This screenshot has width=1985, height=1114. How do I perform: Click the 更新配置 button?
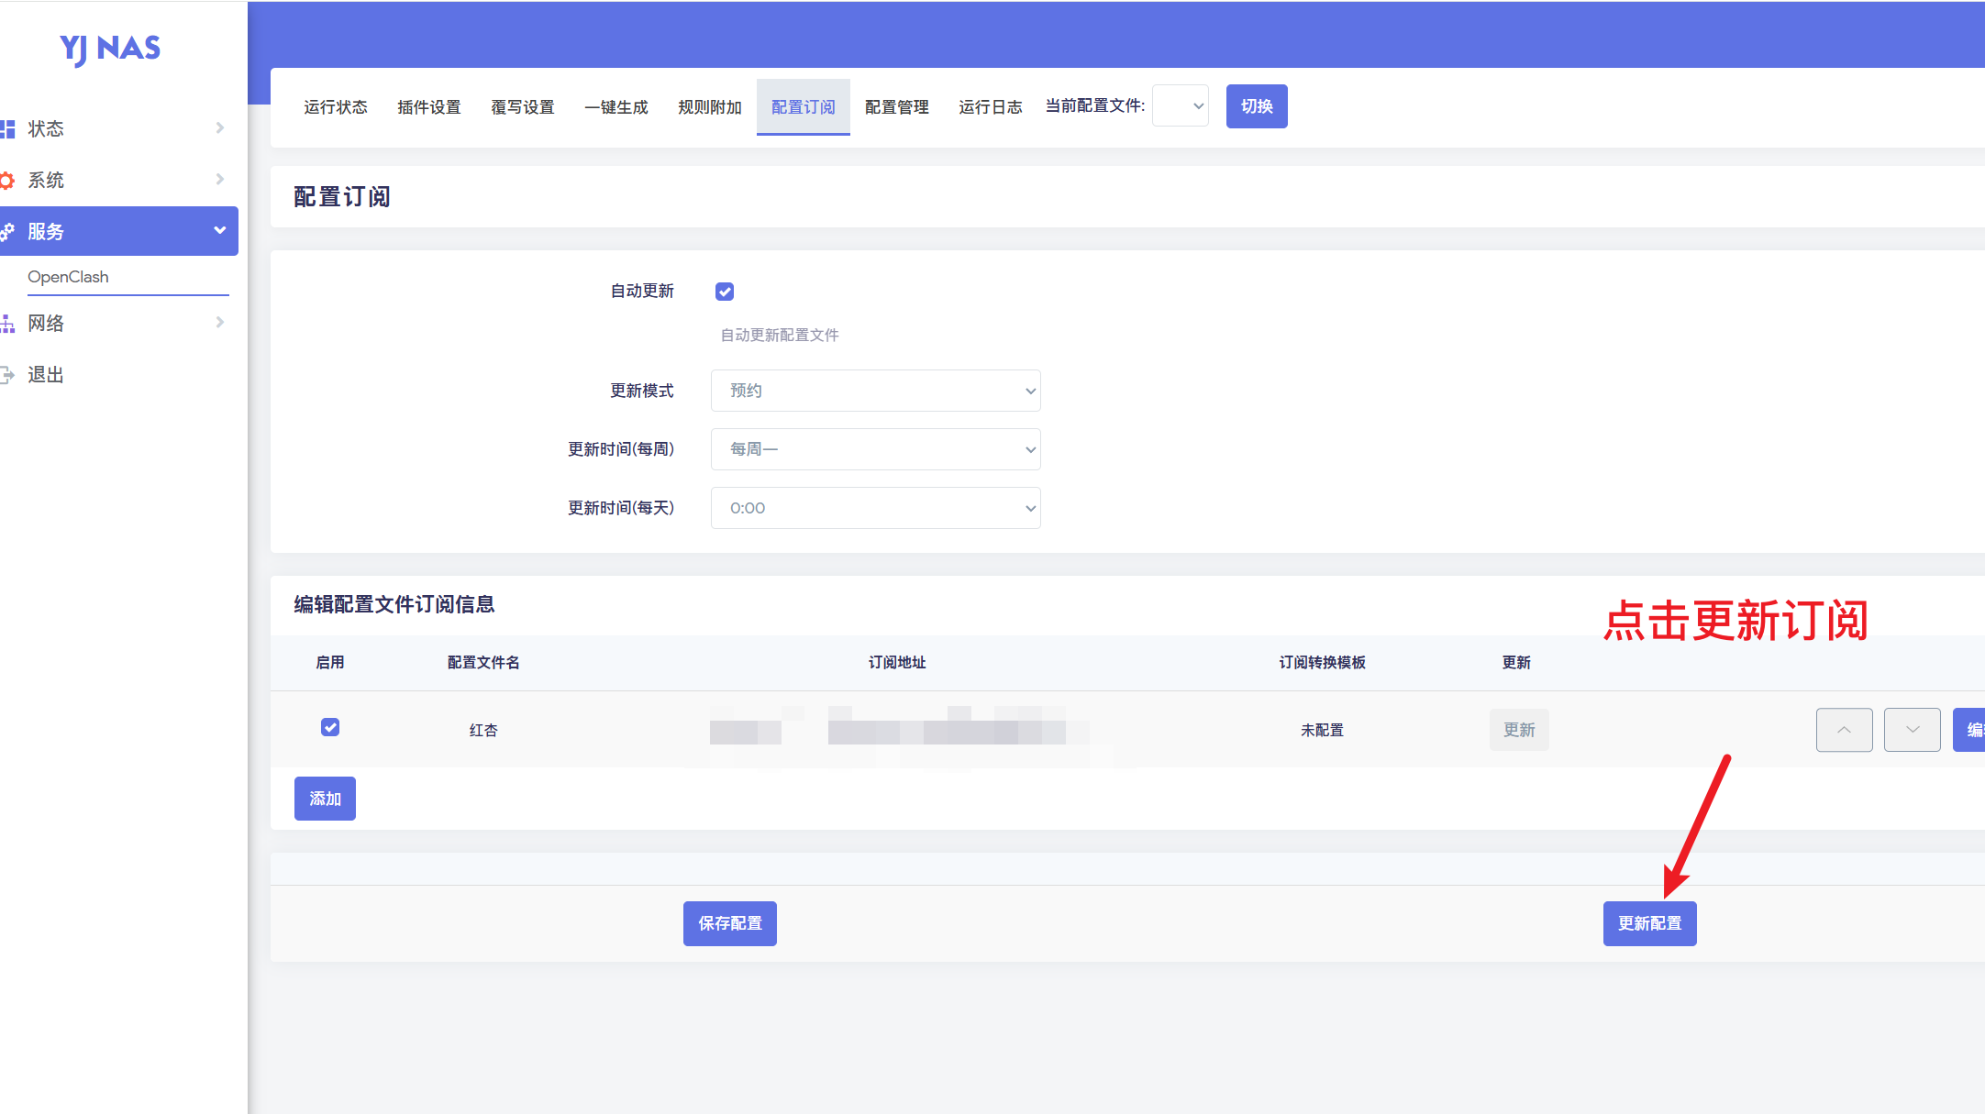[x=1649, y=923]
